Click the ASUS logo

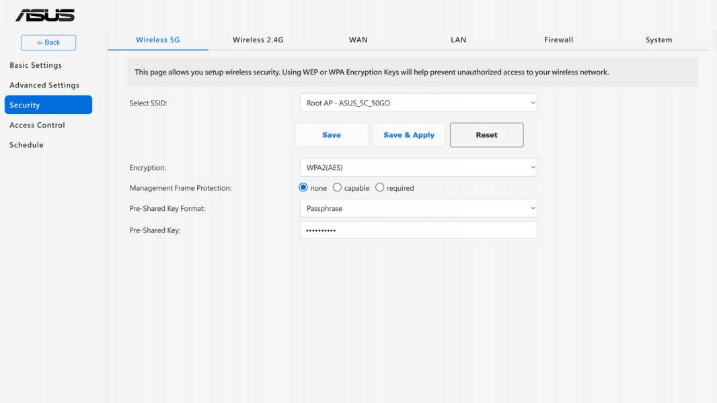pyautogui.click(x=45, y=15)
